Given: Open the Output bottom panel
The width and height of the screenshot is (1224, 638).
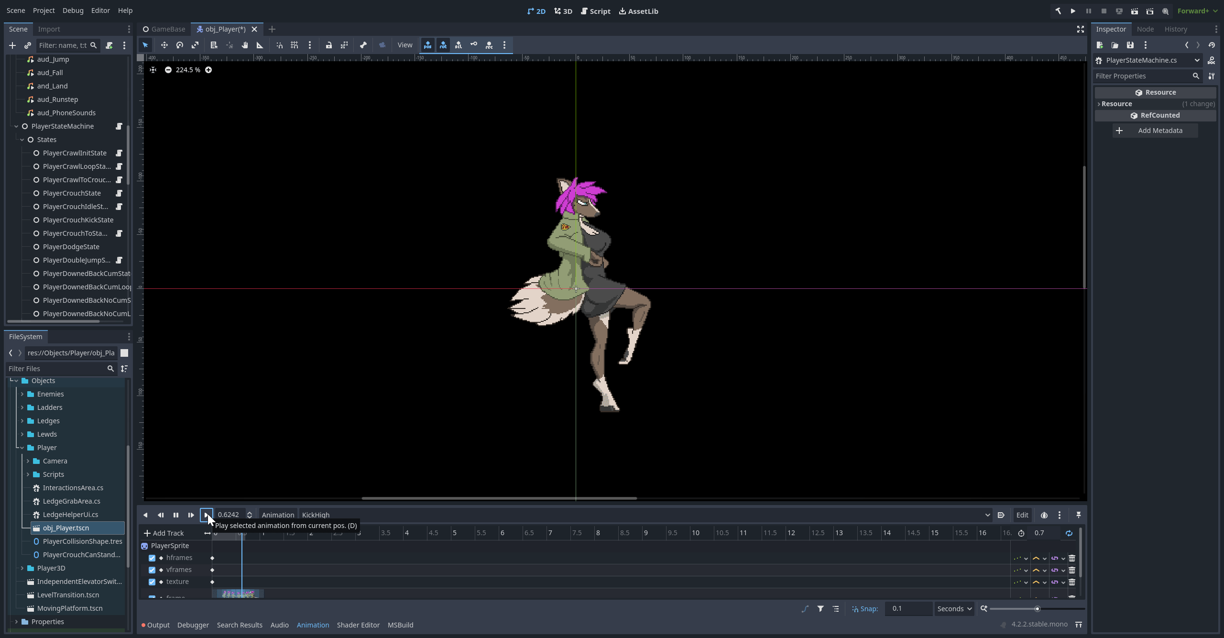Looking at the screenshot, I should [x=155, y=625].
